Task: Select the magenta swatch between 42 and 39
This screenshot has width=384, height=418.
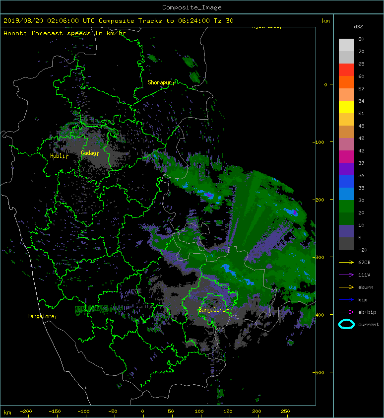Action: tap(346, 156)
